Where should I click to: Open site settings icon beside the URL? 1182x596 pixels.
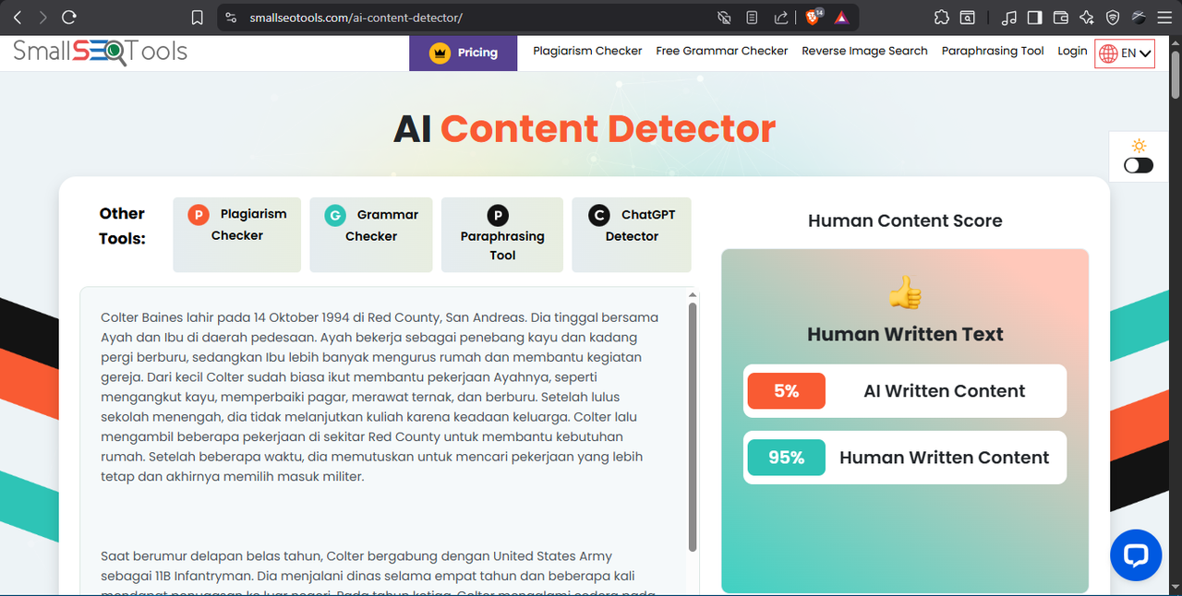tap(231, 18)
